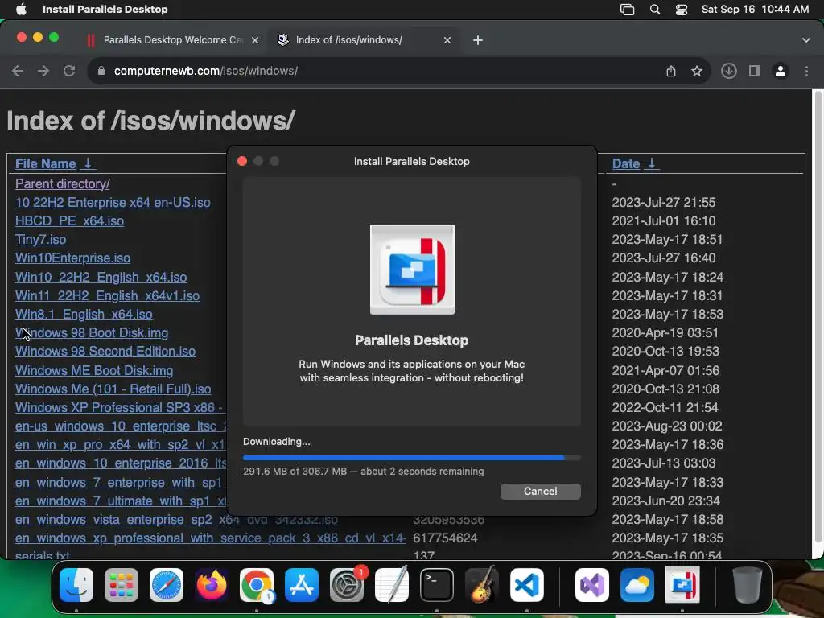Cancel the Parallels Desktop download

(540, 492)
